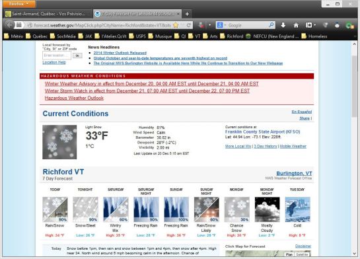Open the Location Help link

pyautogui.click(x=54, y=62)
